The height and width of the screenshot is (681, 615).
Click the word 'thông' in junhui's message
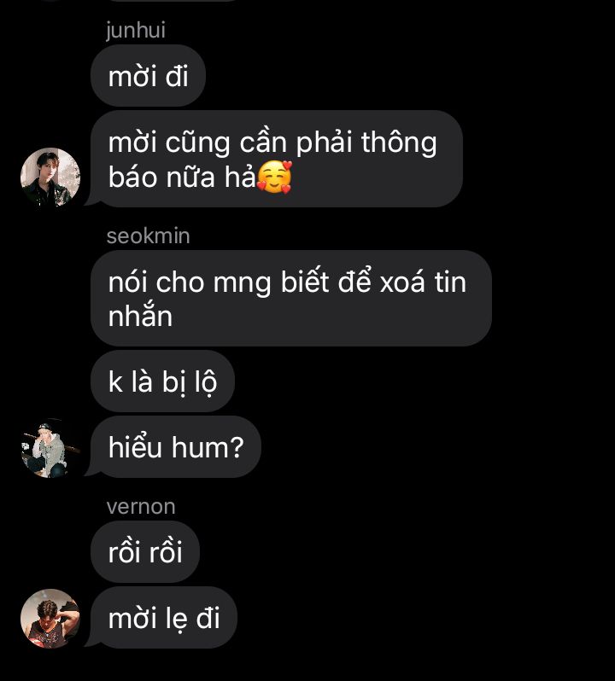(399, 143)
